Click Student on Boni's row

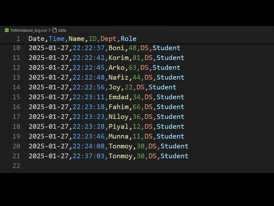pos(167,48)
